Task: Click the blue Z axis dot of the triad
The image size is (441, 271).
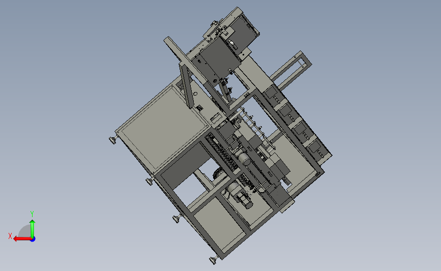Action: click(33, 239)
